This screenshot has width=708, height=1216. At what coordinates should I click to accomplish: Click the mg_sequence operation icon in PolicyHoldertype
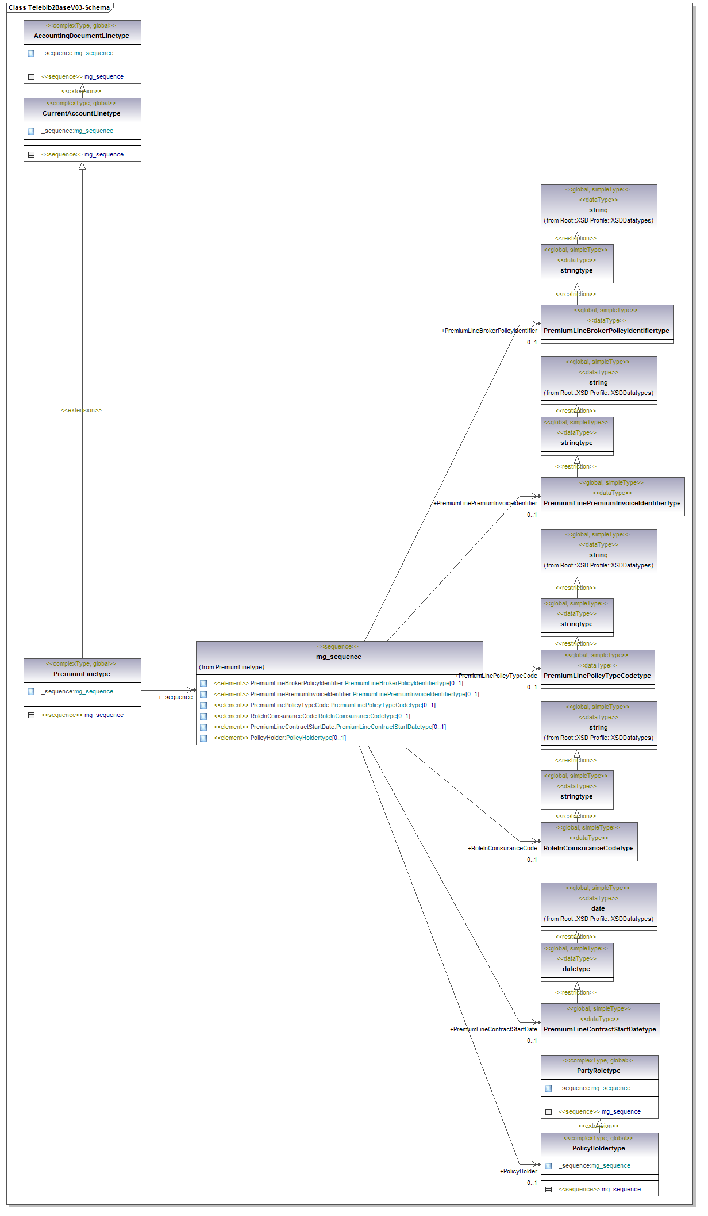point(548,1190)
